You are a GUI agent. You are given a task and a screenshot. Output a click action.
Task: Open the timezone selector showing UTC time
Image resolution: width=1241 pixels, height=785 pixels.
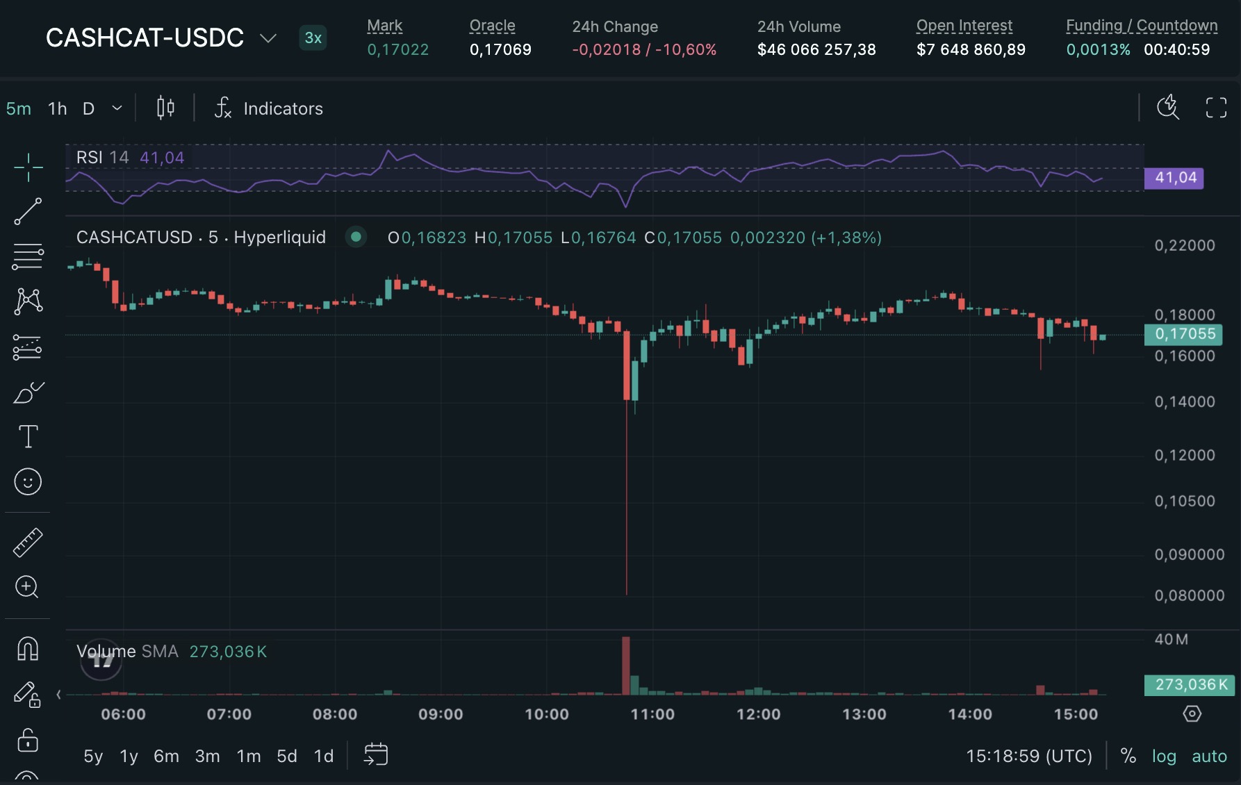tap(1029, 756)
